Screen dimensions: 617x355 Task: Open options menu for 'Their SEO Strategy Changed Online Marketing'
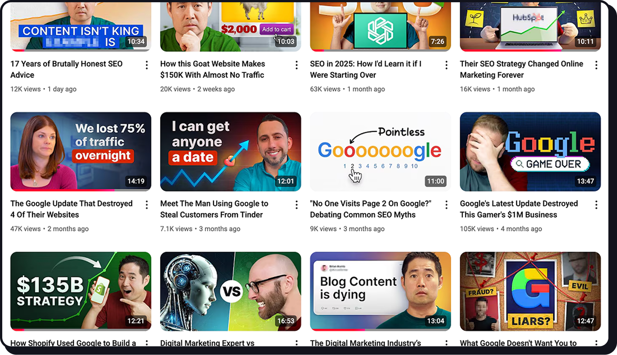click(x=596, y=65)
